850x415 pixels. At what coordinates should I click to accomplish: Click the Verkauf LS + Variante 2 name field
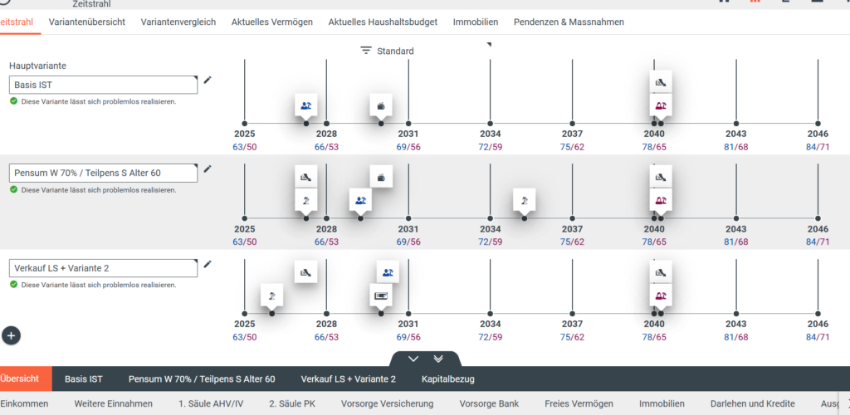coord(104,268)
